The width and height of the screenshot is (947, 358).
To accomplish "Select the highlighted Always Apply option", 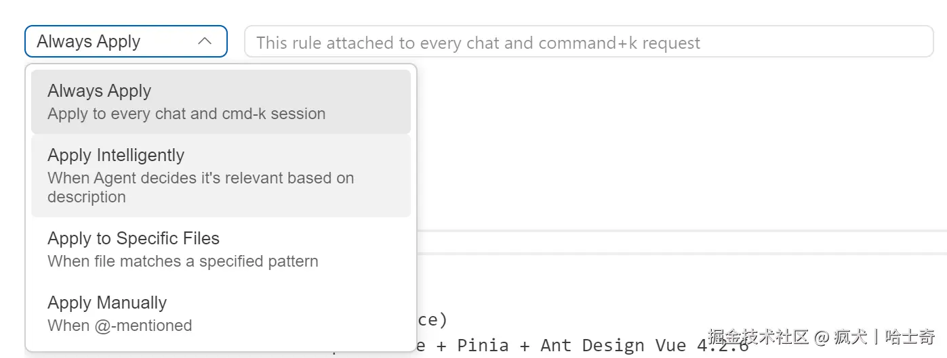I will click(x=100, y=91).
